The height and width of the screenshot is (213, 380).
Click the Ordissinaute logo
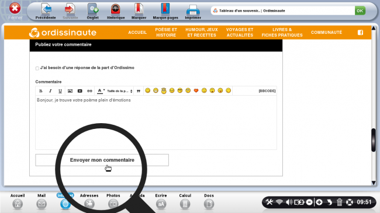(63, 33)
